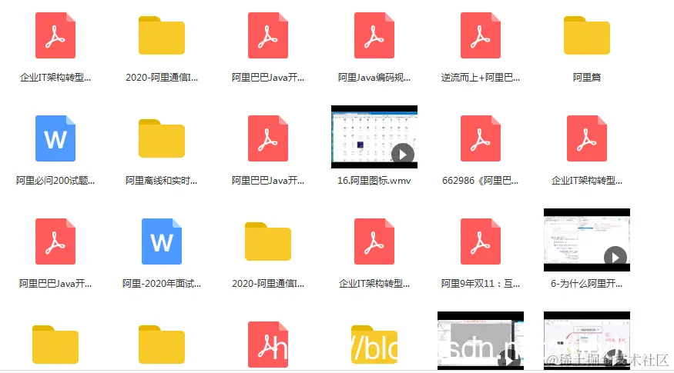
Task: Click the folder name 阿里离线和实时...
Action: pos(162,181)
